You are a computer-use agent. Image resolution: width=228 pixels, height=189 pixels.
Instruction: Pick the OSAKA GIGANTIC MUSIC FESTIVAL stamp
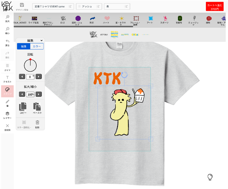(114, 34)
